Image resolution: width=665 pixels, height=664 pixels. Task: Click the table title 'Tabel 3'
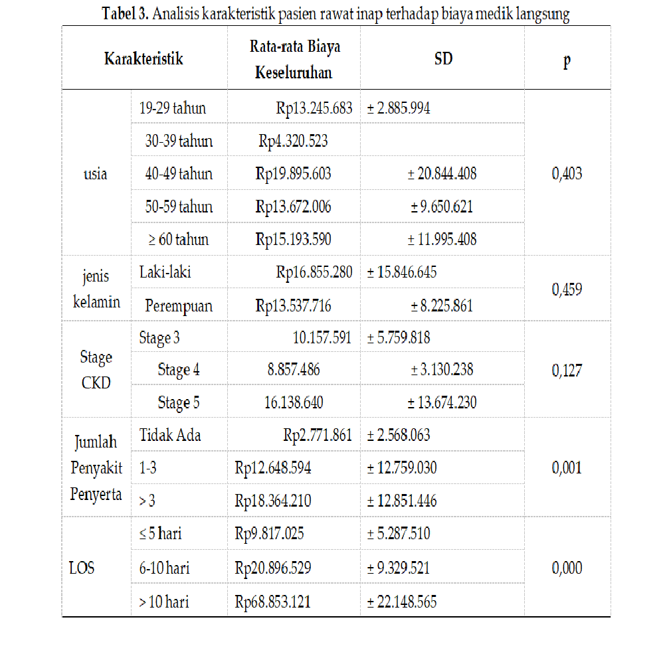[125, 13]
